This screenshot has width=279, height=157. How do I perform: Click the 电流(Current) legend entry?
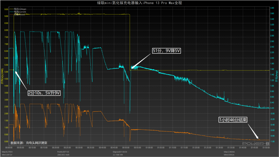[18, 12]
